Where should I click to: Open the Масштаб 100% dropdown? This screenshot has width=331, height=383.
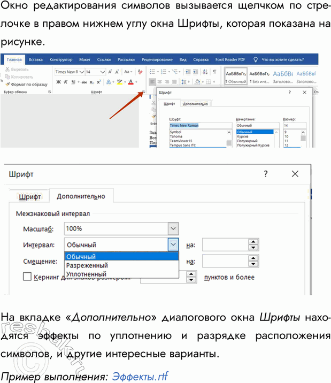pos(173,228)
